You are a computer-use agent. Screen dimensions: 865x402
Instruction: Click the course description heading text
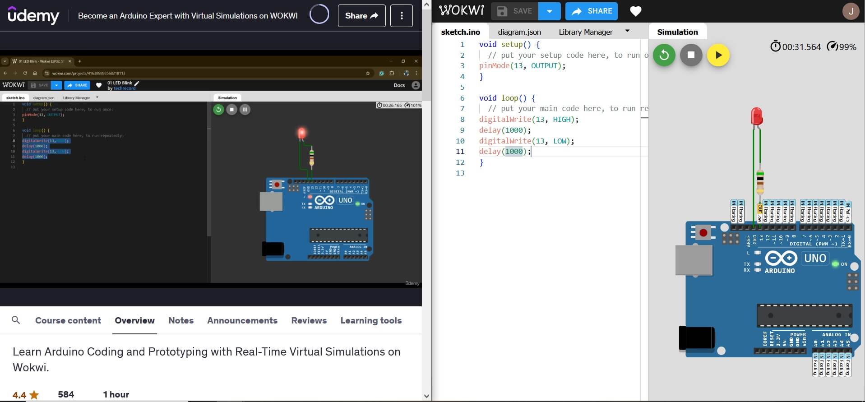click(207, 359)
